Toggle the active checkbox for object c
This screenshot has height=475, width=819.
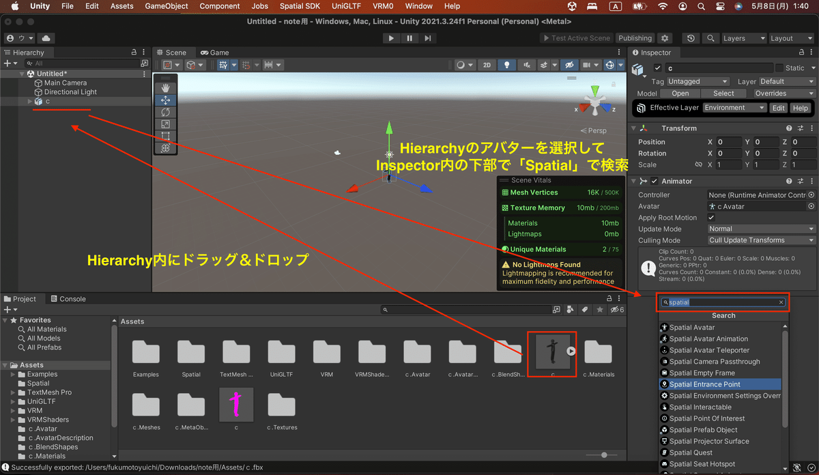(x=658, y=68)
